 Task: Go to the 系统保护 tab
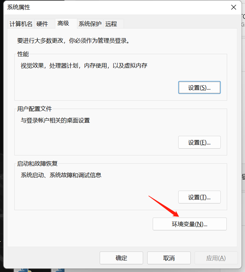click(x=90, y=24)
